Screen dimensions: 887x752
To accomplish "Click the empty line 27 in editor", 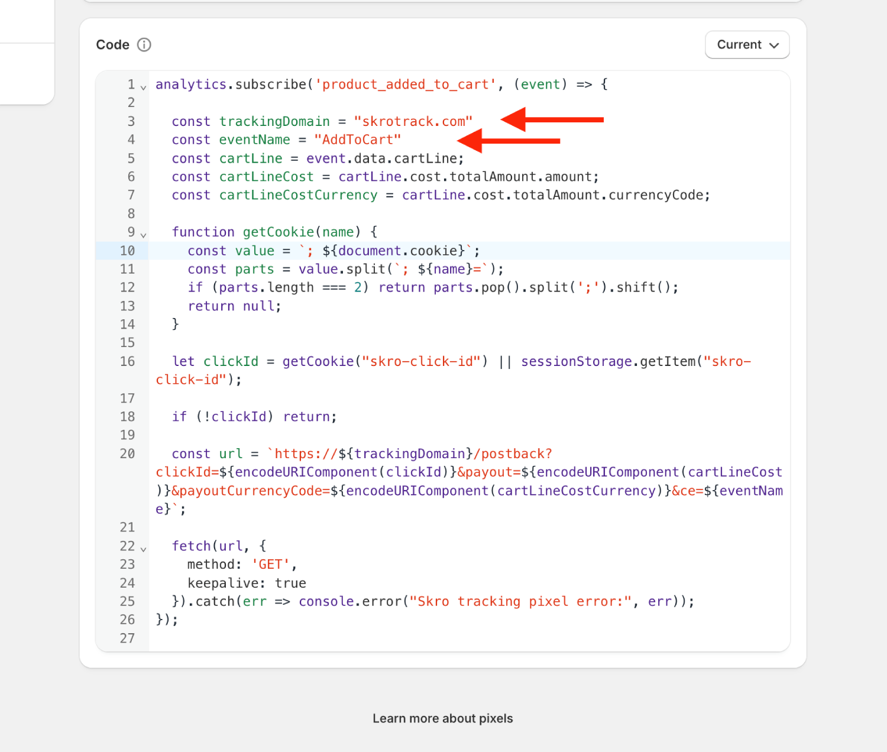I will tap(470, 638).
